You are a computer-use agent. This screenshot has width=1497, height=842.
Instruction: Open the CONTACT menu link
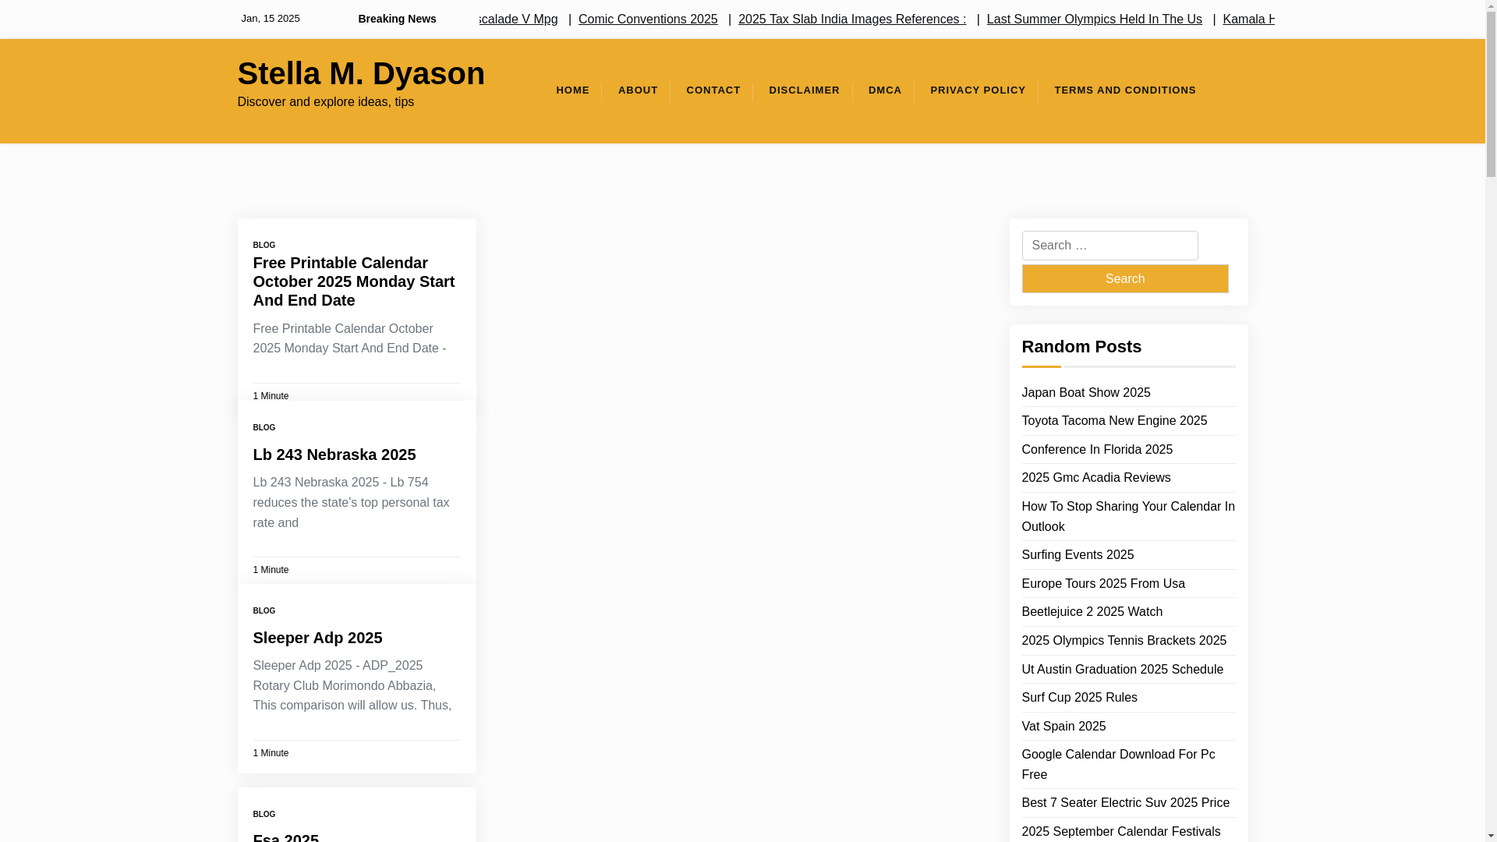(x=713, y=90)
